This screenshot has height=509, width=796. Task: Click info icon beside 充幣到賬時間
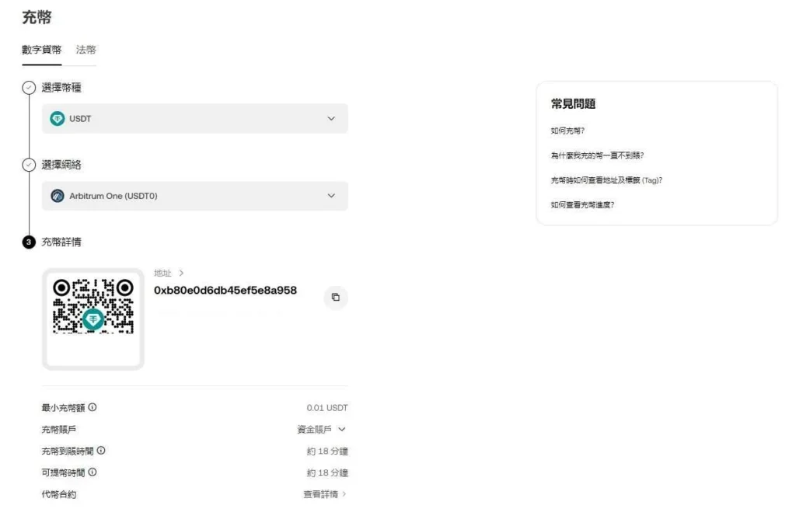pos(101,450)
